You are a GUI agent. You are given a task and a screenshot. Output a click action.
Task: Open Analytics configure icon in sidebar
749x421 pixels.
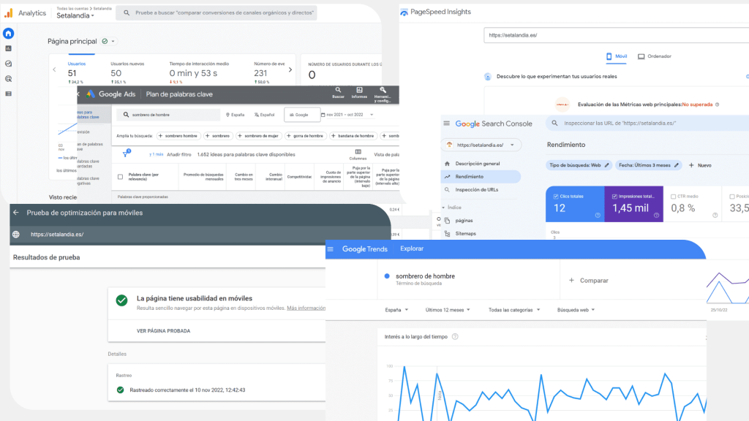click(x=8, y=94)
